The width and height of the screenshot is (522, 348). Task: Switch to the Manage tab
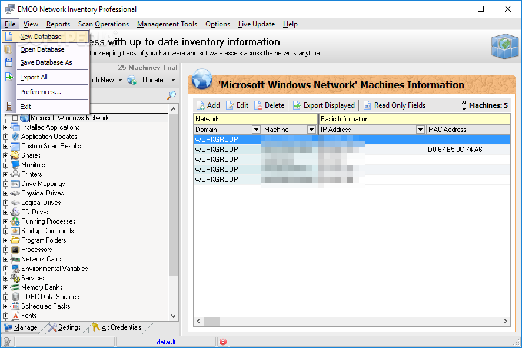coord(21,327)
